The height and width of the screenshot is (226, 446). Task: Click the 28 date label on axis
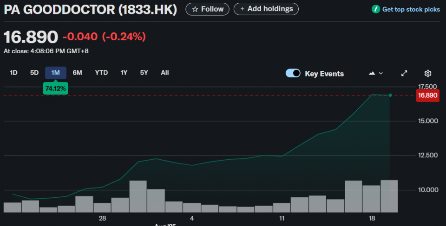[102, 218]
